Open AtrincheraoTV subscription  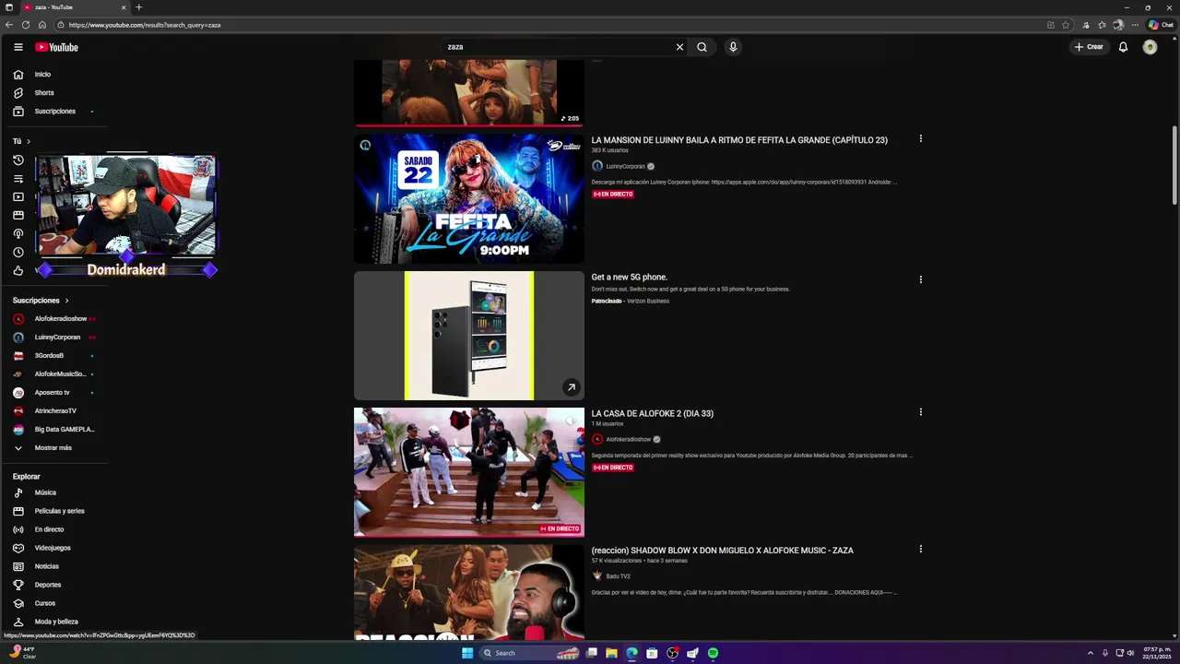55,410
